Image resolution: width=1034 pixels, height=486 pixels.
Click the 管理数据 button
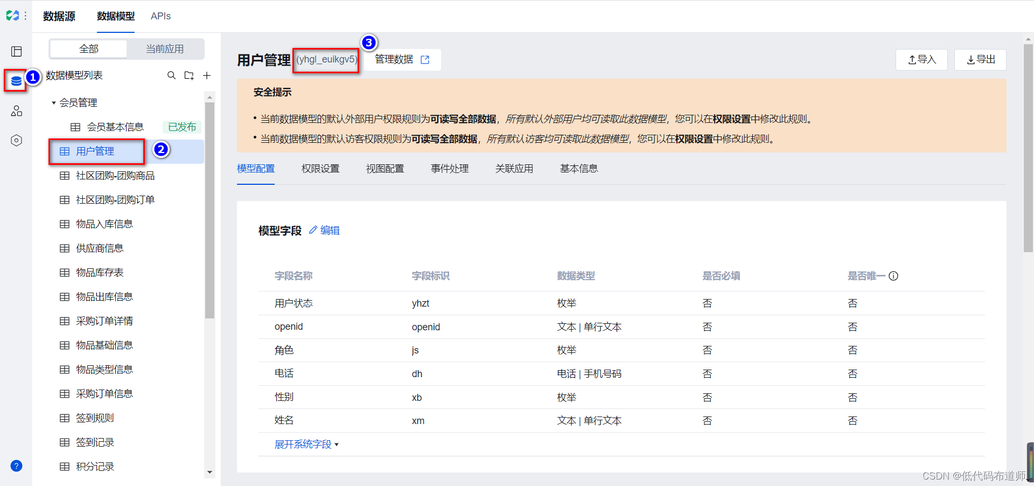402,60
